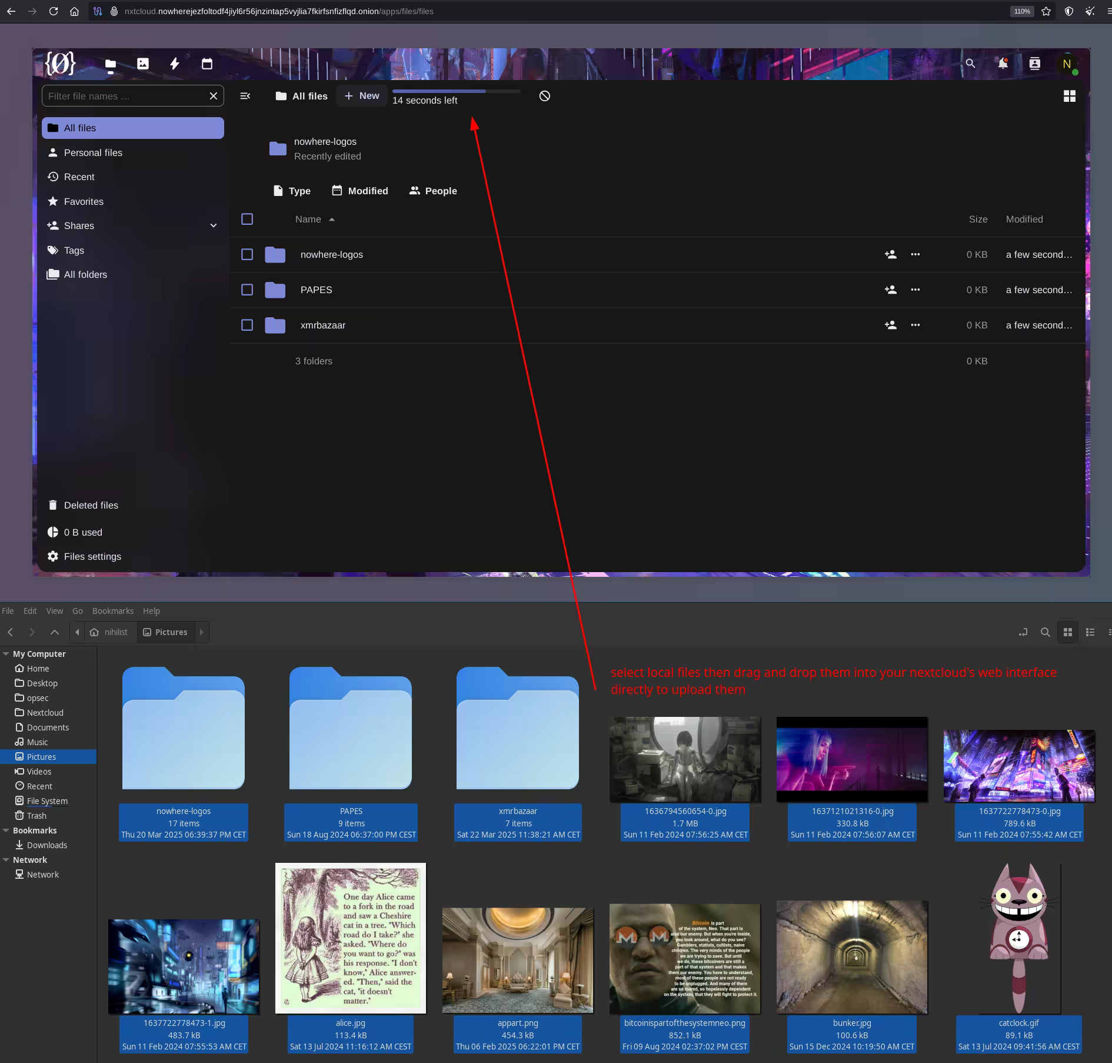This screenshot has width=1112, height=1063.
Task: Open the Photos app icon in Nextcloud header
Action: (x=143, y=64)
